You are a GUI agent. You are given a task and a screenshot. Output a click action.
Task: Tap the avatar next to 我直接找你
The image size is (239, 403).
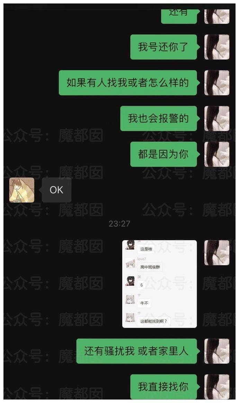pyautogui.click(x=216, y=387)
